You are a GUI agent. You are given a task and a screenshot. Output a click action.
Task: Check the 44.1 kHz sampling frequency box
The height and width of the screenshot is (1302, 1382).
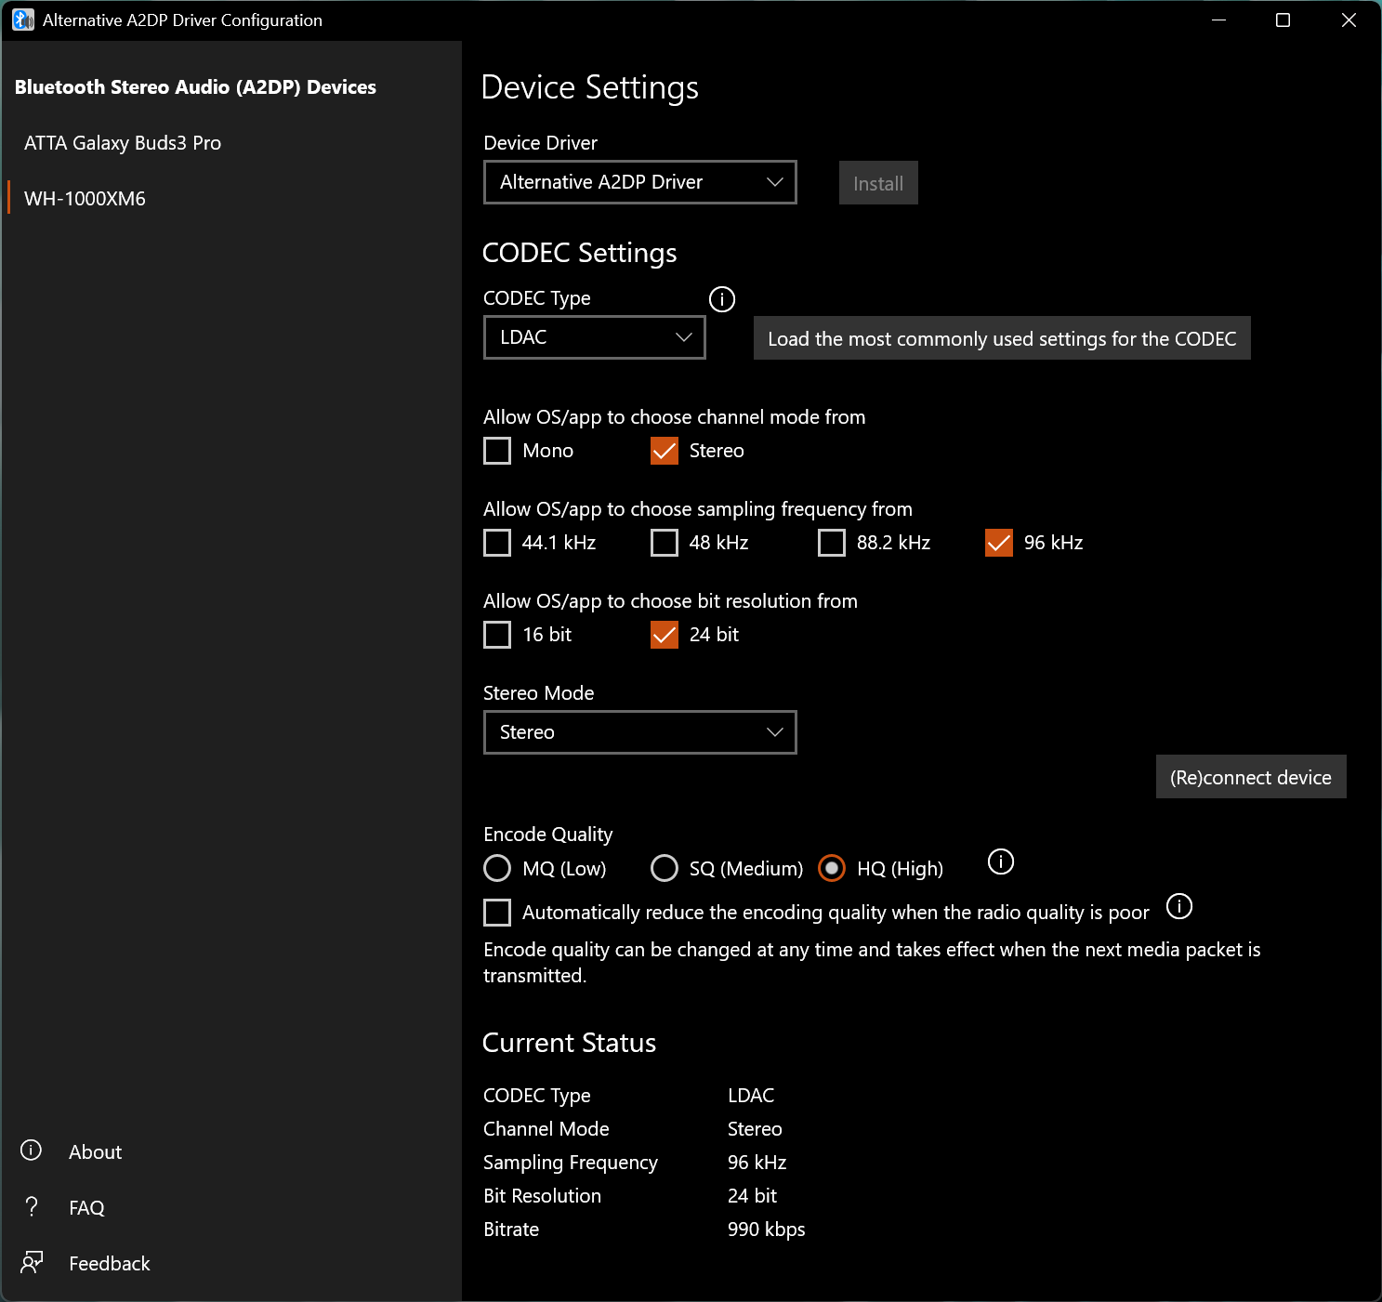coord(497,543)
